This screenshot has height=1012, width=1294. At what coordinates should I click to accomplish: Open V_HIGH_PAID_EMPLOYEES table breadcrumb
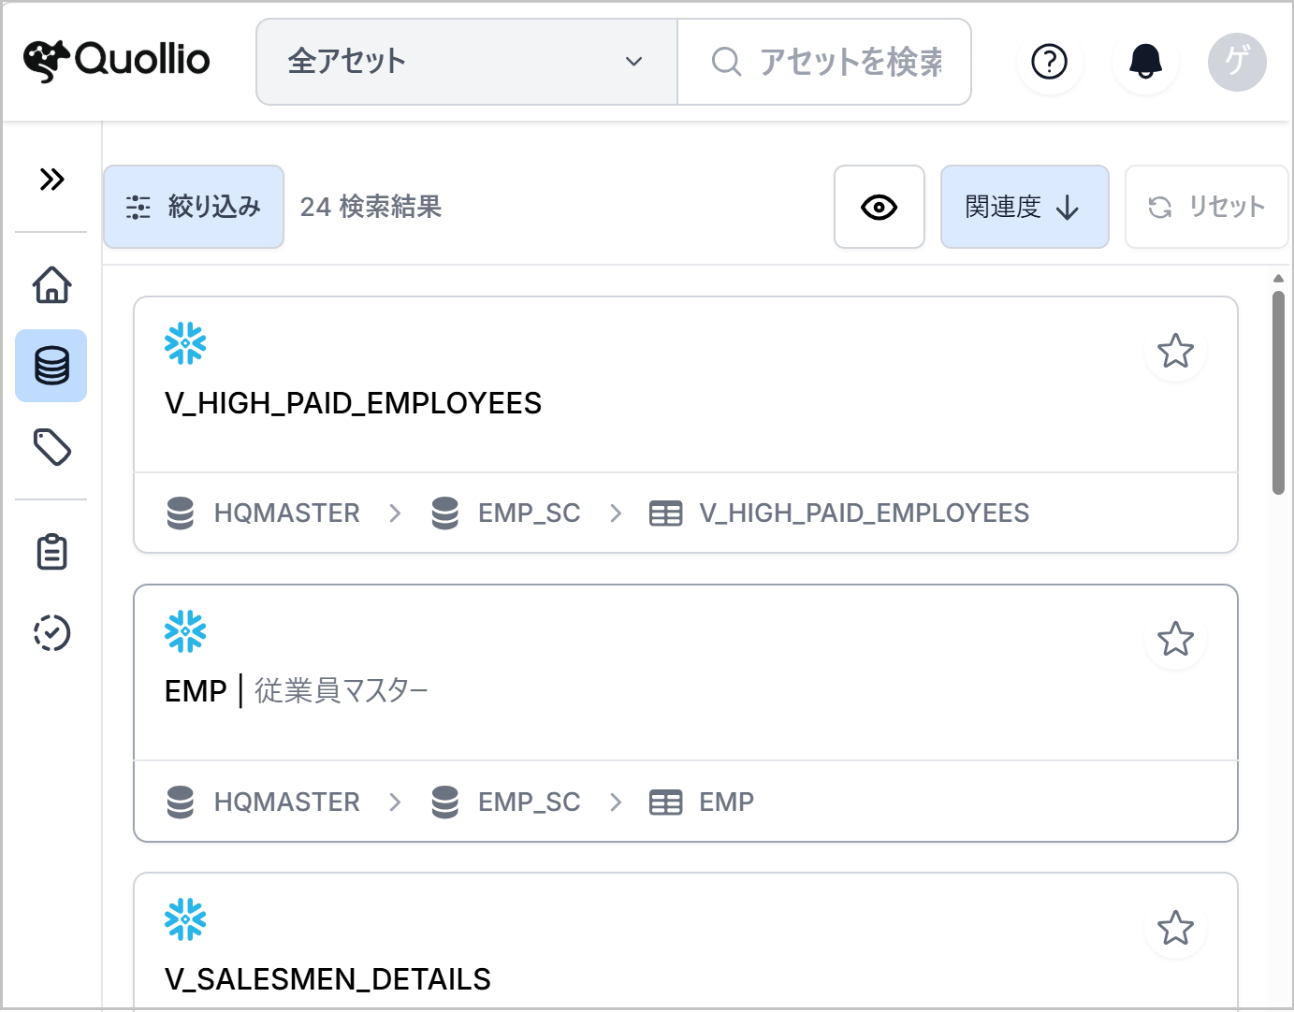click(x=839, y=513)
